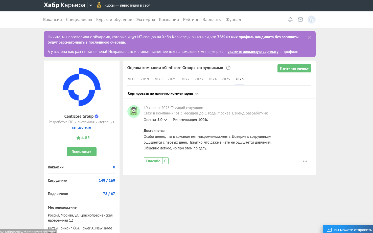Screen dimensions: 373x233
Task: Open the Компании section
Action: 169,20
